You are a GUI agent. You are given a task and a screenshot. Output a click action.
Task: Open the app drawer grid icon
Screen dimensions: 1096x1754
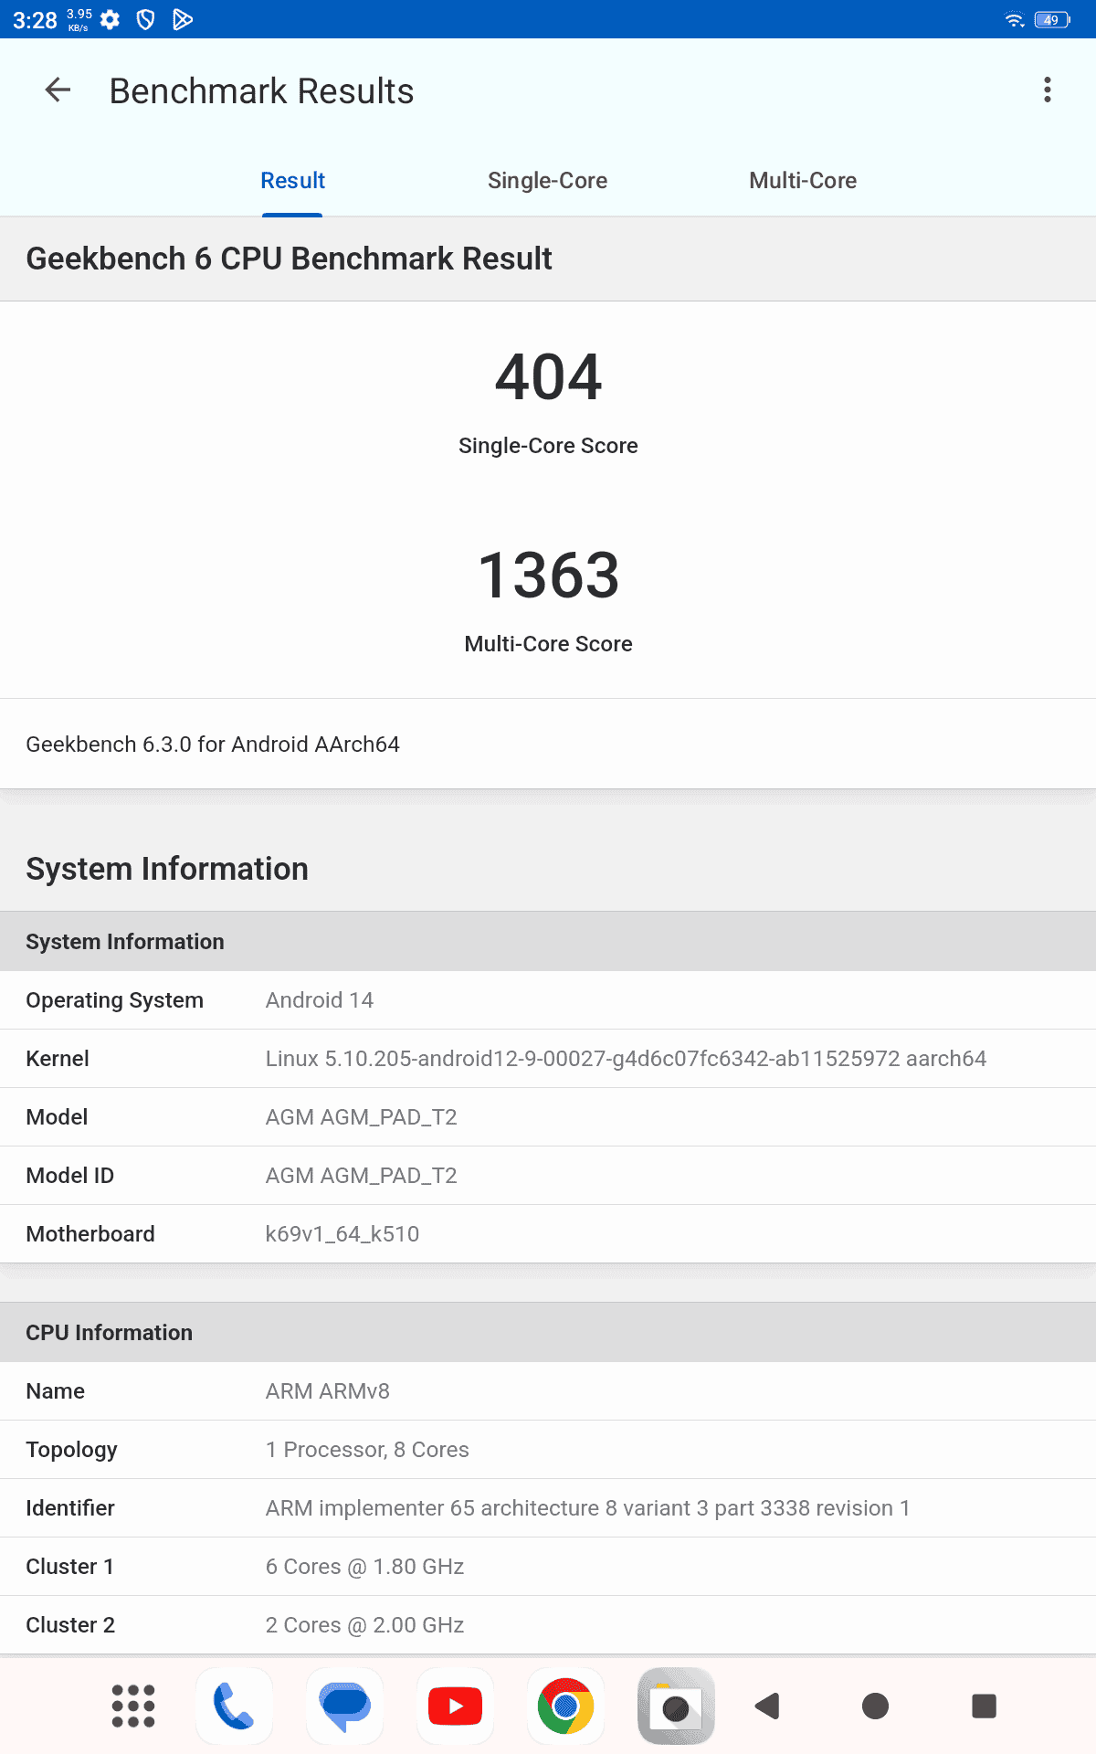(132, 1706)
